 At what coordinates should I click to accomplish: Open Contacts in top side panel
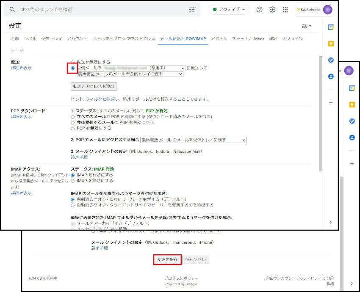331,77
